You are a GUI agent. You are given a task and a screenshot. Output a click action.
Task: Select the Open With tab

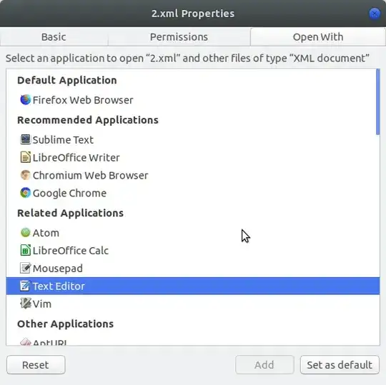coord(318,37)
